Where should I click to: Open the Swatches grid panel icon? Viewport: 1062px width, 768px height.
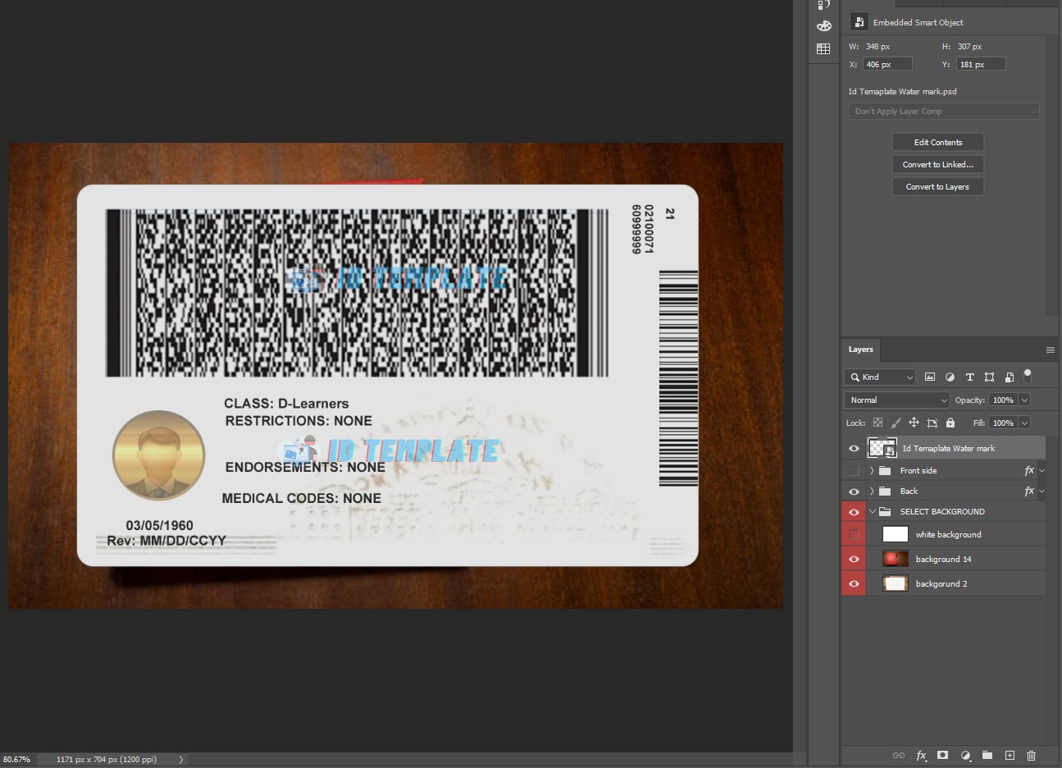(x=824, y=49)
